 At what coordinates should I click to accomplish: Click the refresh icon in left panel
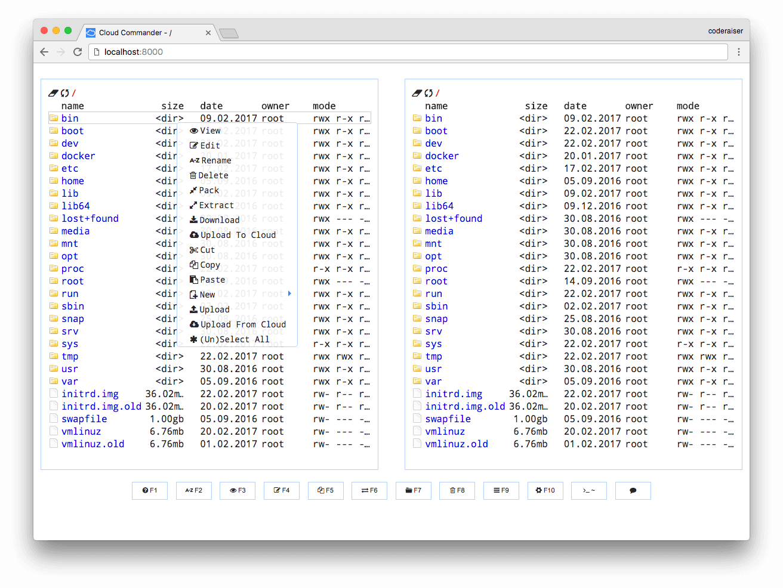64,93
